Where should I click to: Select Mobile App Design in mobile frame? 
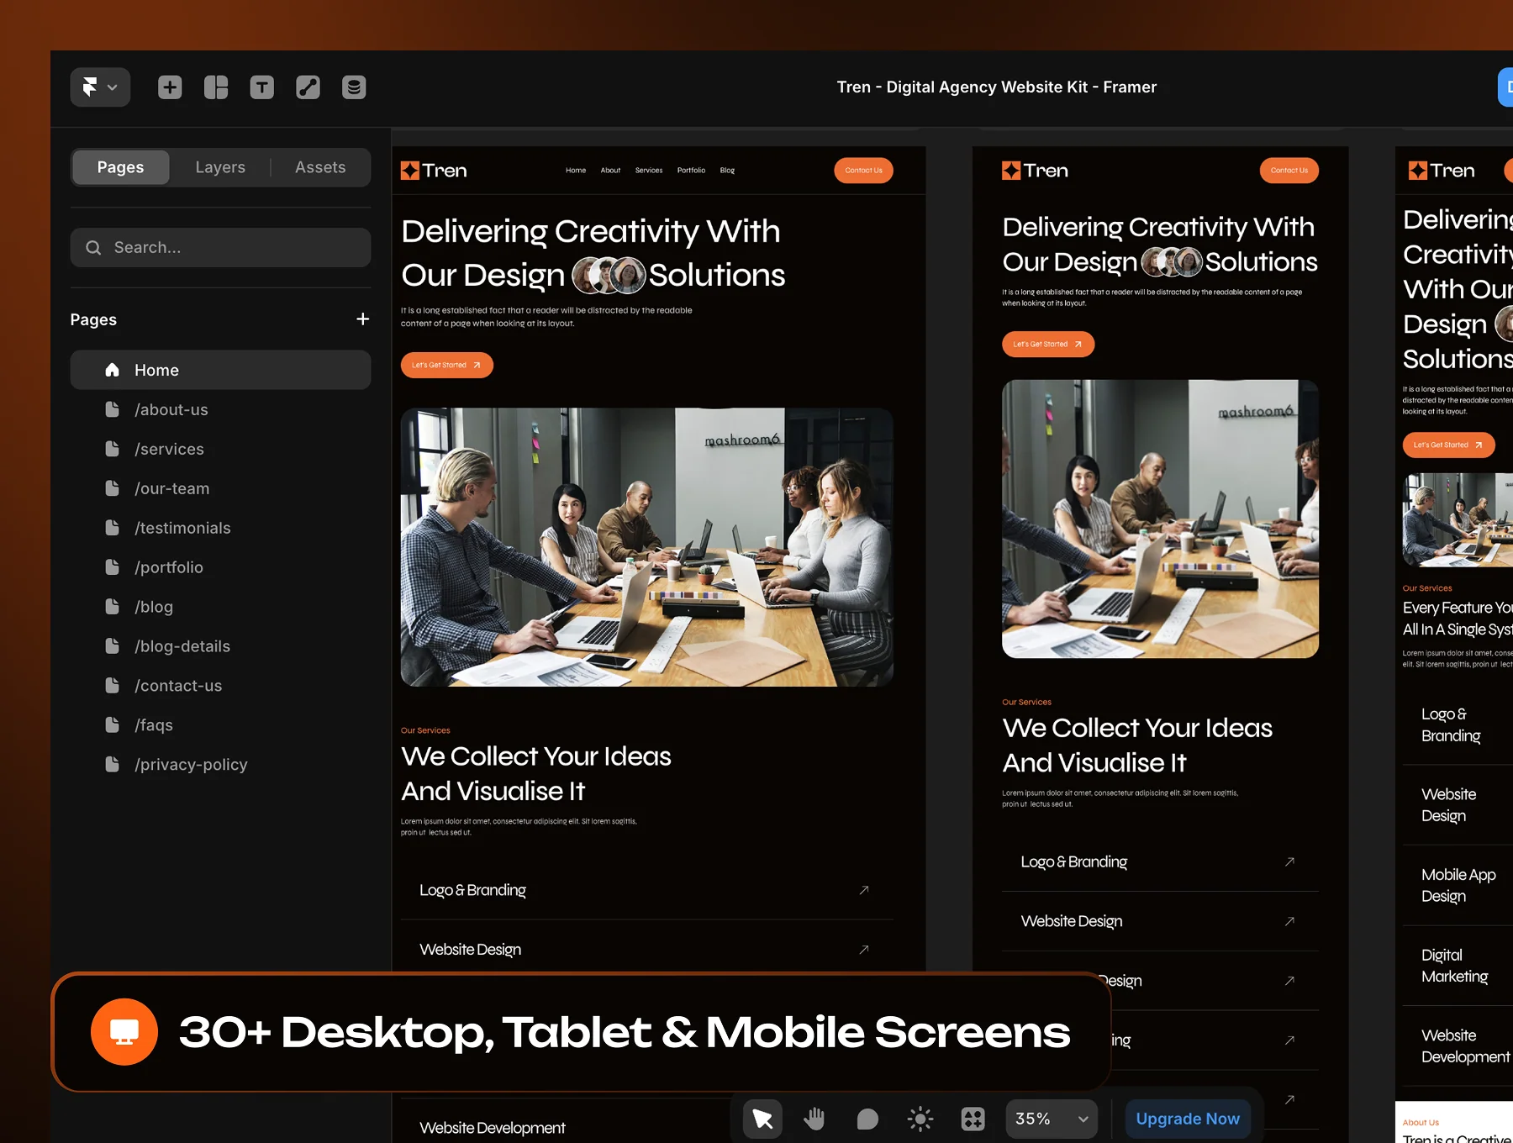(1458, 885)
